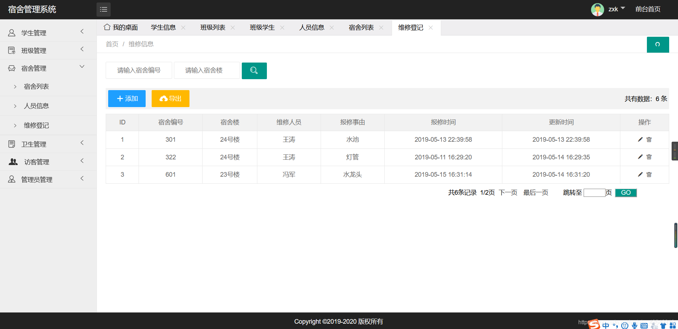Focus the 跳转至 page number input
Viewport: 678px width, 329px height.
595,193
